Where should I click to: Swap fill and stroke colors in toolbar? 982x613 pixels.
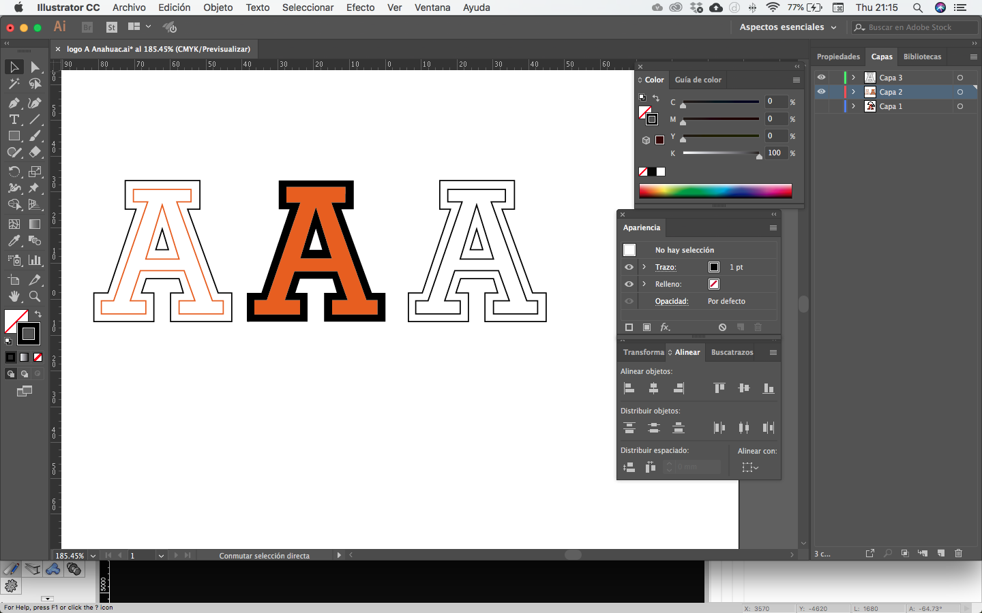38,314
